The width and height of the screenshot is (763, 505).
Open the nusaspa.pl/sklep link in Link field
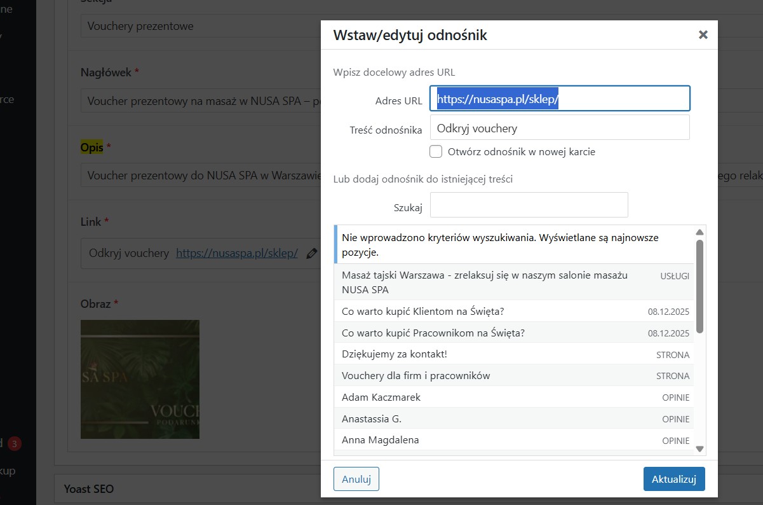point(237,253)
